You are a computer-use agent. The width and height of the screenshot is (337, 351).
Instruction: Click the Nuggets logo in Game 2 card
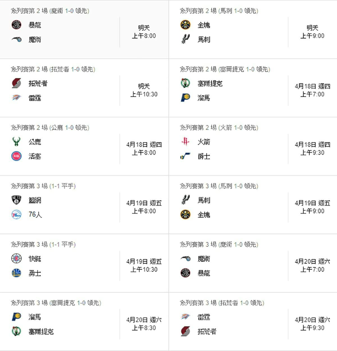click(x=185, y=25)
